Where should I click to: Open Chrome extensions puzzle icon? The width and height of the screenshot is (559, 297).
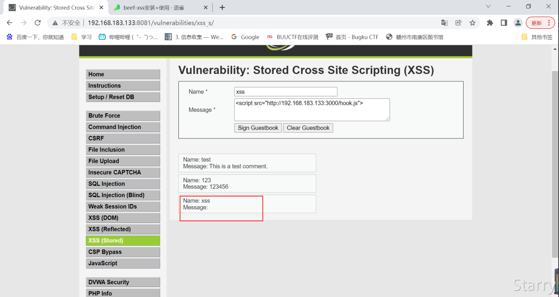(490, 23)
